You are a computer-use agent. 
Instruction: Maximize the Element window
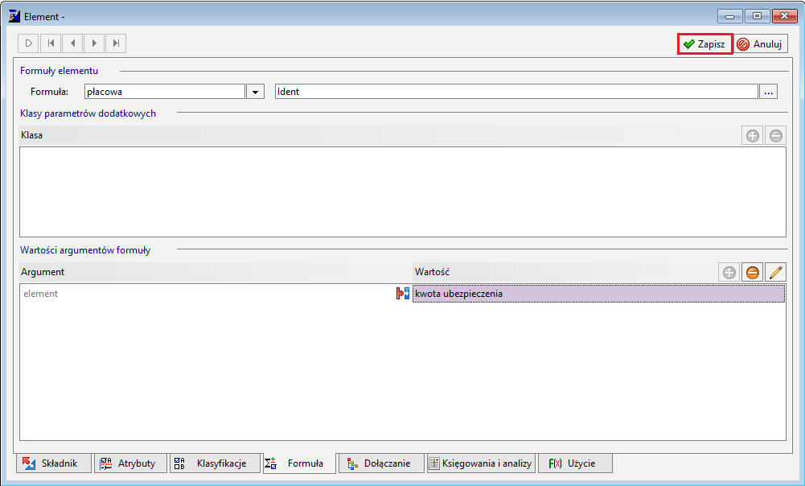pos(757,16)
